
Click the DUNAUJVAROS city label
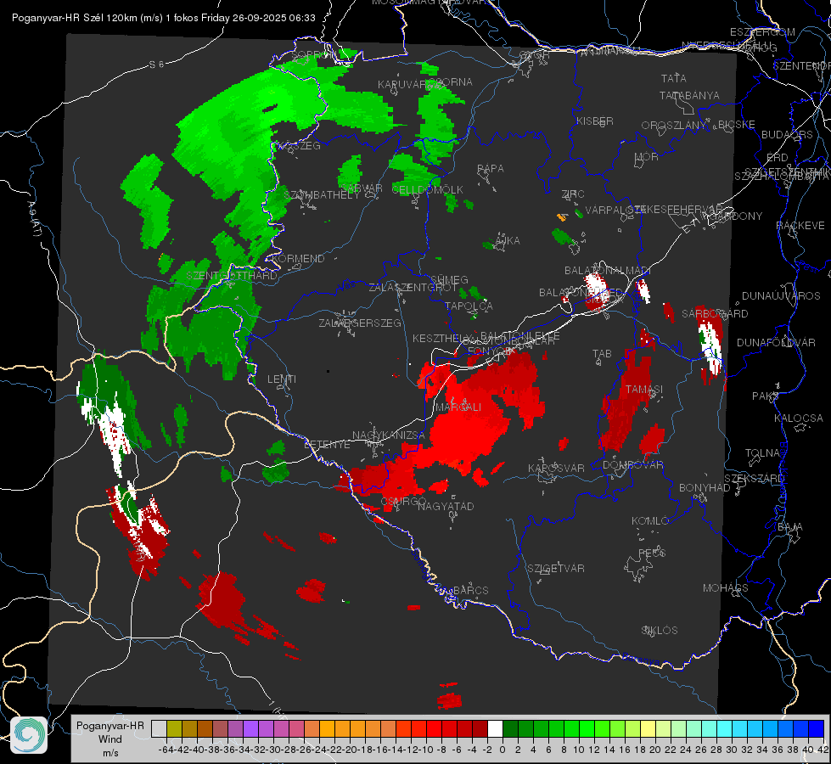coord(781,296)
